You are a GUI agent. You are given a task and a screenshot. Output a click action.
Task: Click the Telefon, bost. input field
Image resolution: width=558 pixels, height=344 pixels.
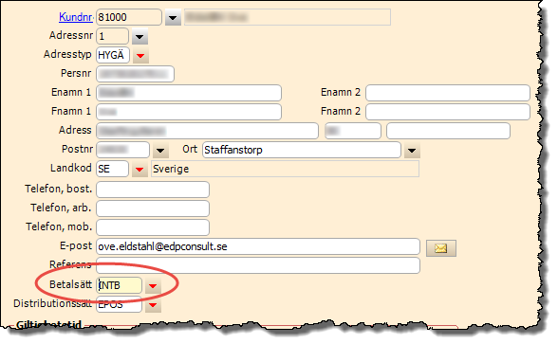[x=153, y=190]
